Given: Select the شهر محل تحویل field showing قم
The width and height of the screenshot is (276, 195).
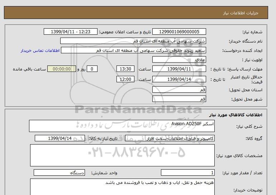Looking at the screenshot, I should [179, 99].
